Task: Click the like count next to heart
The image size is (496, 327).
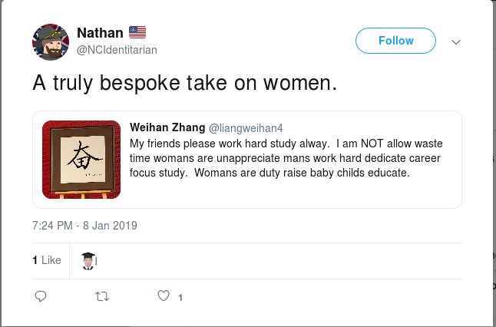Action: click(x=180, y=297)
